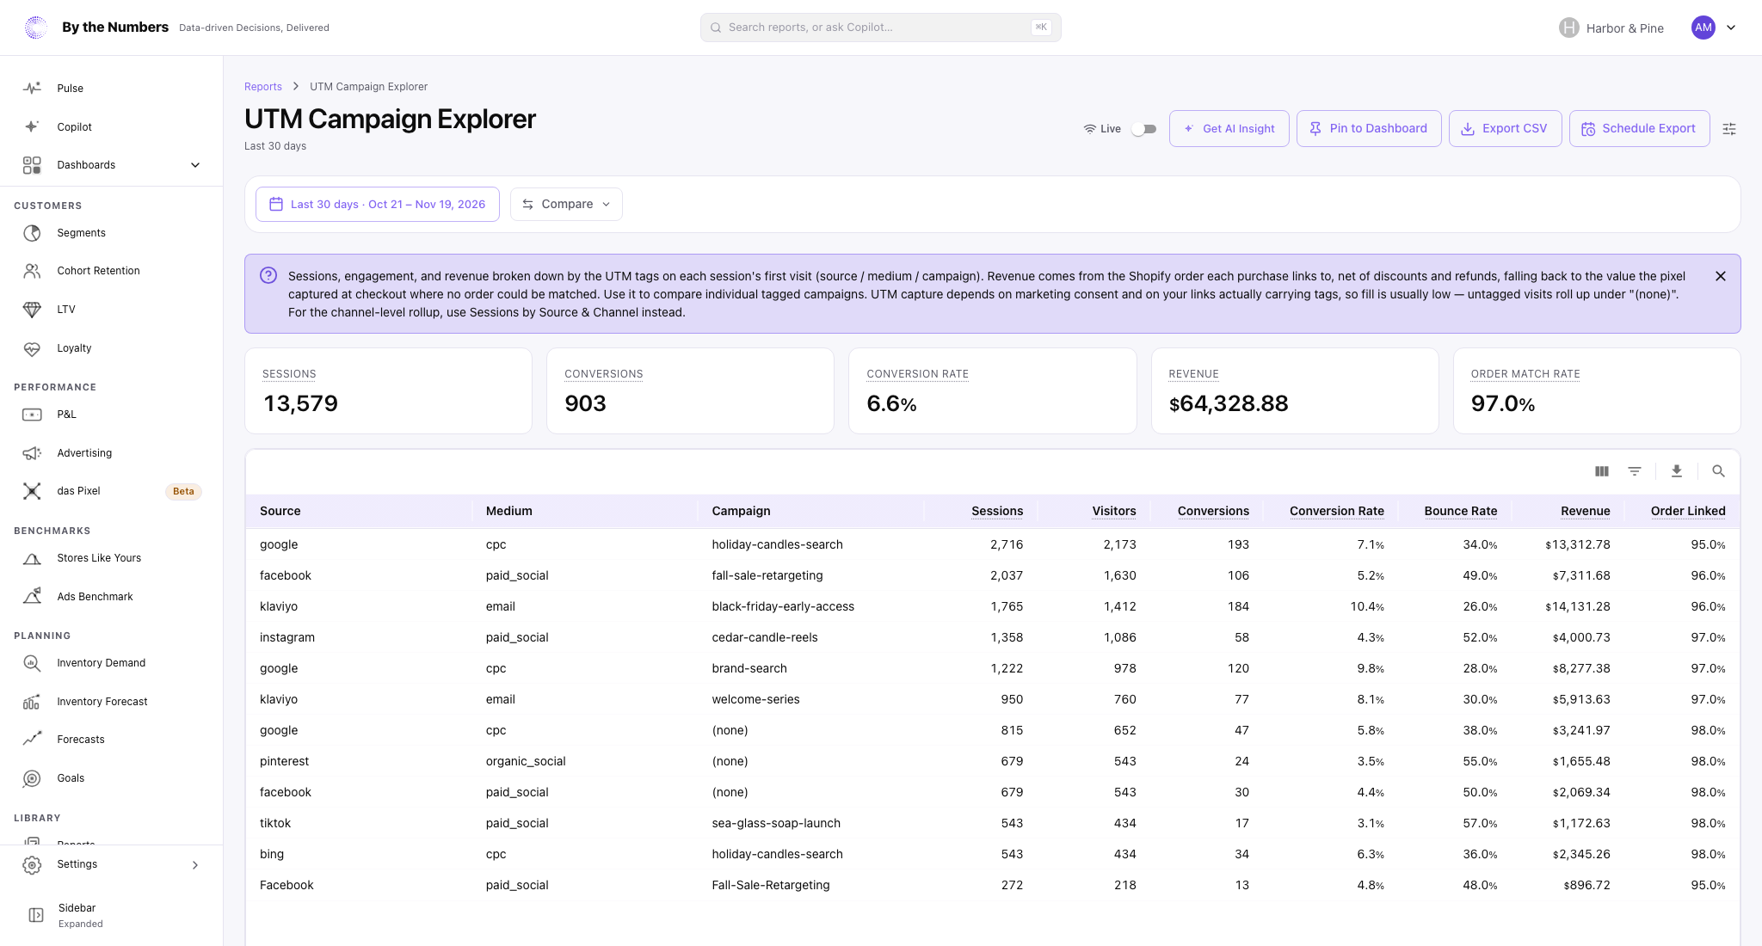Toggle Sidebar Expanded control
The image size is (1762, 946).
[112, 915]
